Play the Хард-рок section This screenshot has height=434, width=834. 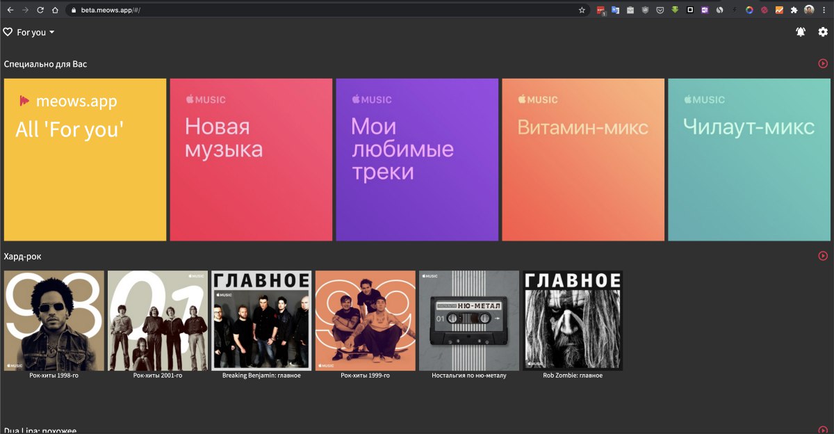(823, 256)
